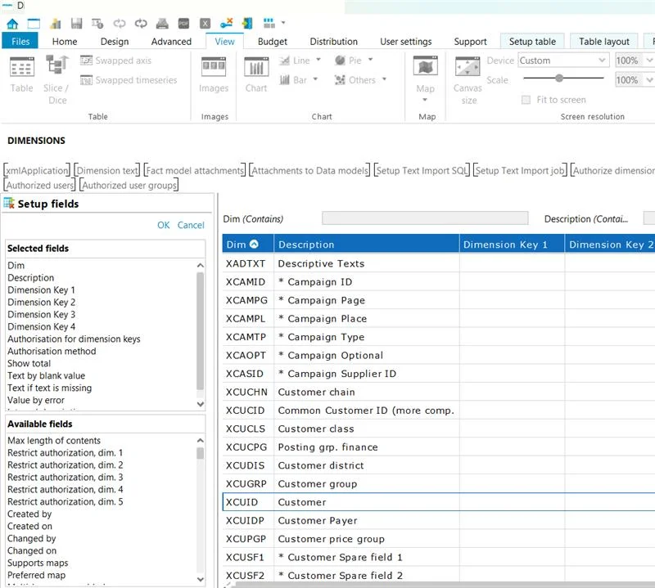The height and width of the screenshot is (588, 655).
Task: Click OK in Setup fields panel
Action: coord(163,225)
